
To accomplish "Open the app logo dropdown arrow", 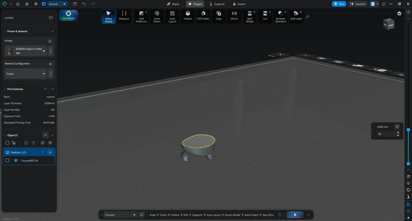I will click(11, 4).
